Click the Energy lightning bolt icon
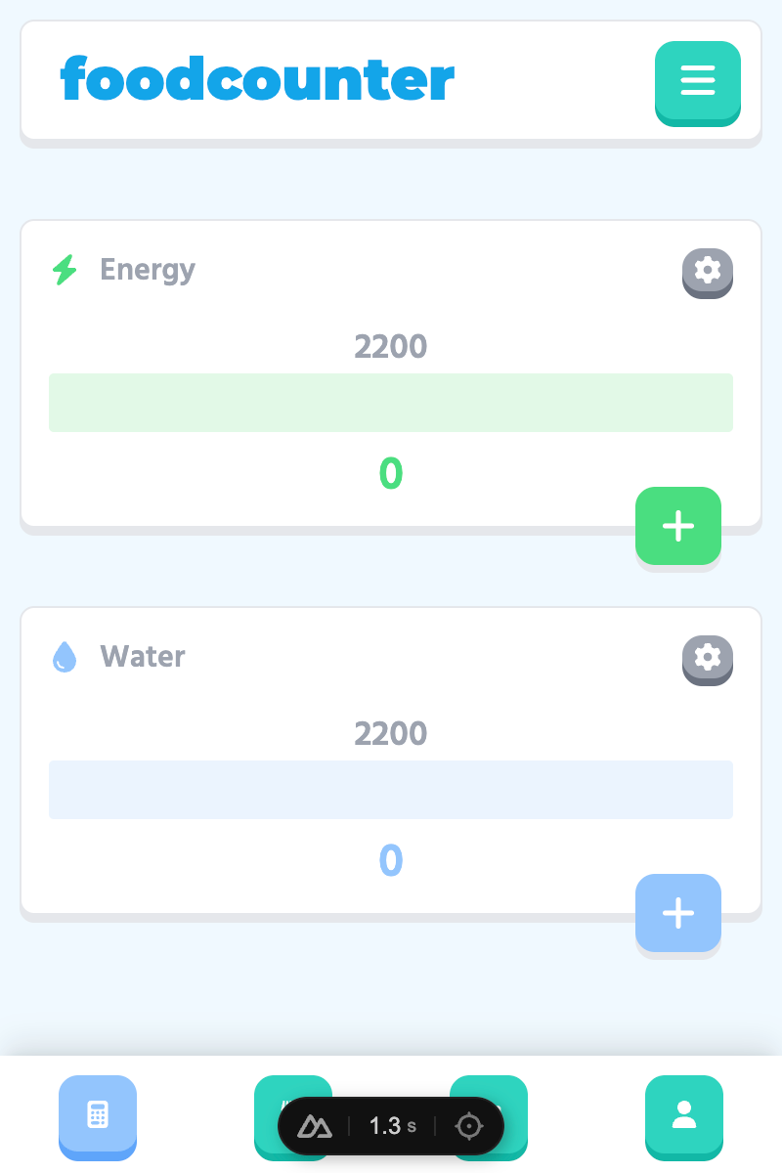 [65, 270]
